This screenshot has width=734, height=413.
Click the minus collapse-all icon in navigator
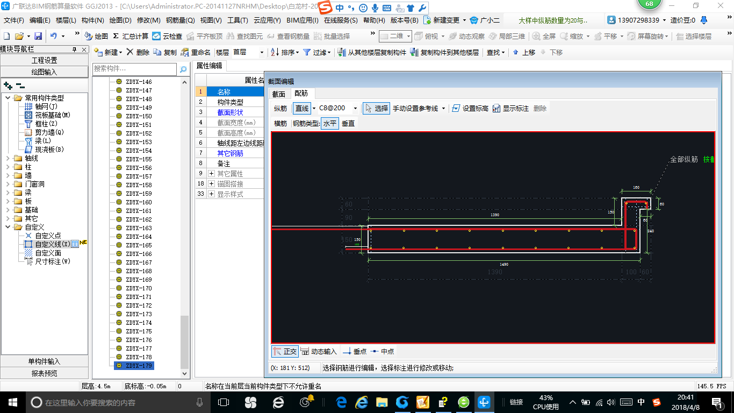[x=20, y=85]
